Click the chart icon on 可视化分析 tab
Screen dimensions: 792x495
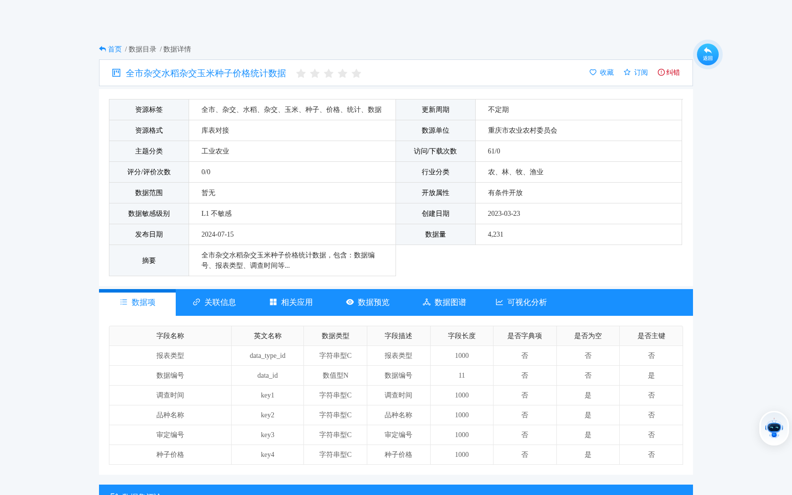(x=499, y=302)
